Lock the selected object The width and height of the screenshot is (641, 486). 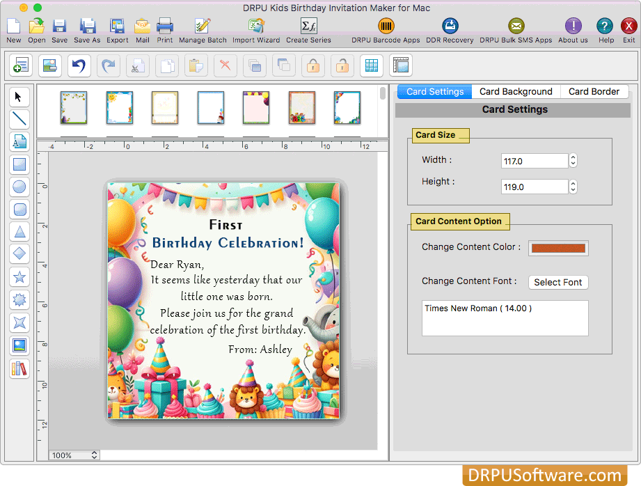[x=312, y=65]
